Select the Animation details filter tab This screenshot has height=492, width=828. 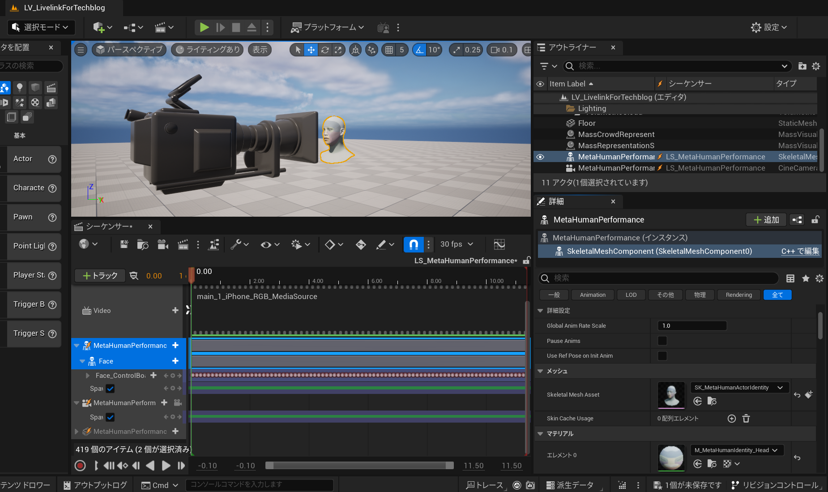click(592, 295)
